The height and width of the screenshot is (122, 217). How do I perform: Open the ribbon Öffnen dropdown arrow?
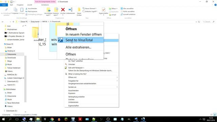point(117,8)
